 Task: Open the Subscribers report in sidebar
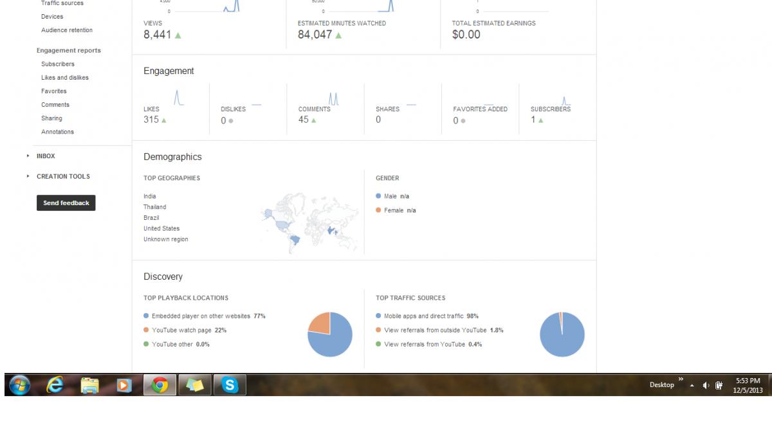(58, 64)
